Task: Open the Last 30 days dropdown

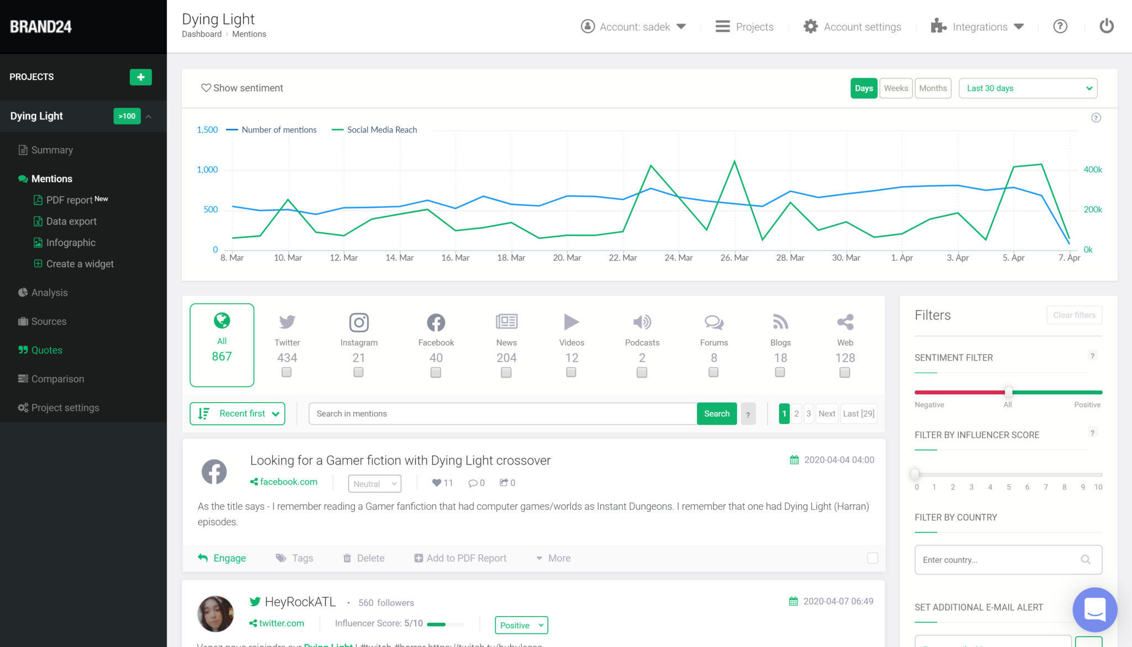Action: pyautogui.click(x=1028, y=88)
